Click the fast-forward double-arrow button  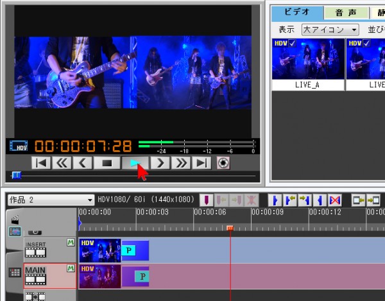point(182,163)
